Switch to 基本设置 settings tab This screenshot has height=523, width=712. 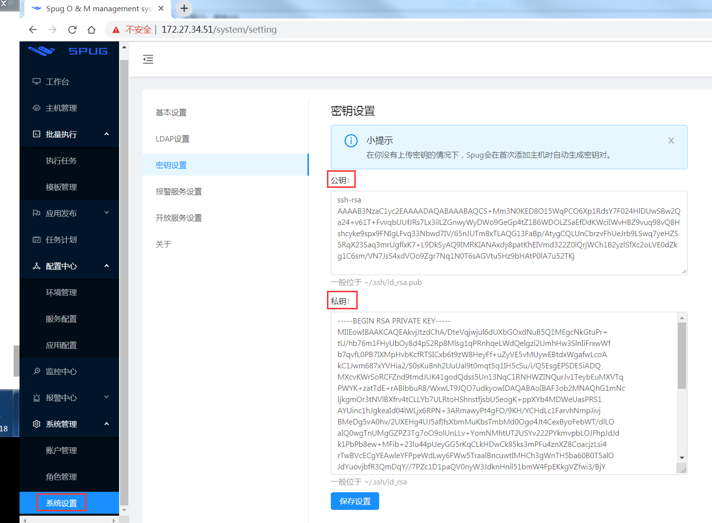225,112
